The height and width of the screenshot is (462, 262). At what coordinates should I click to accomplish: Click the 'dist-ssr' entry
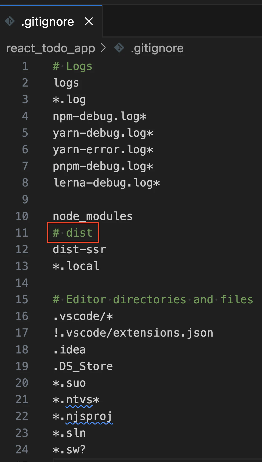(79, 249)
